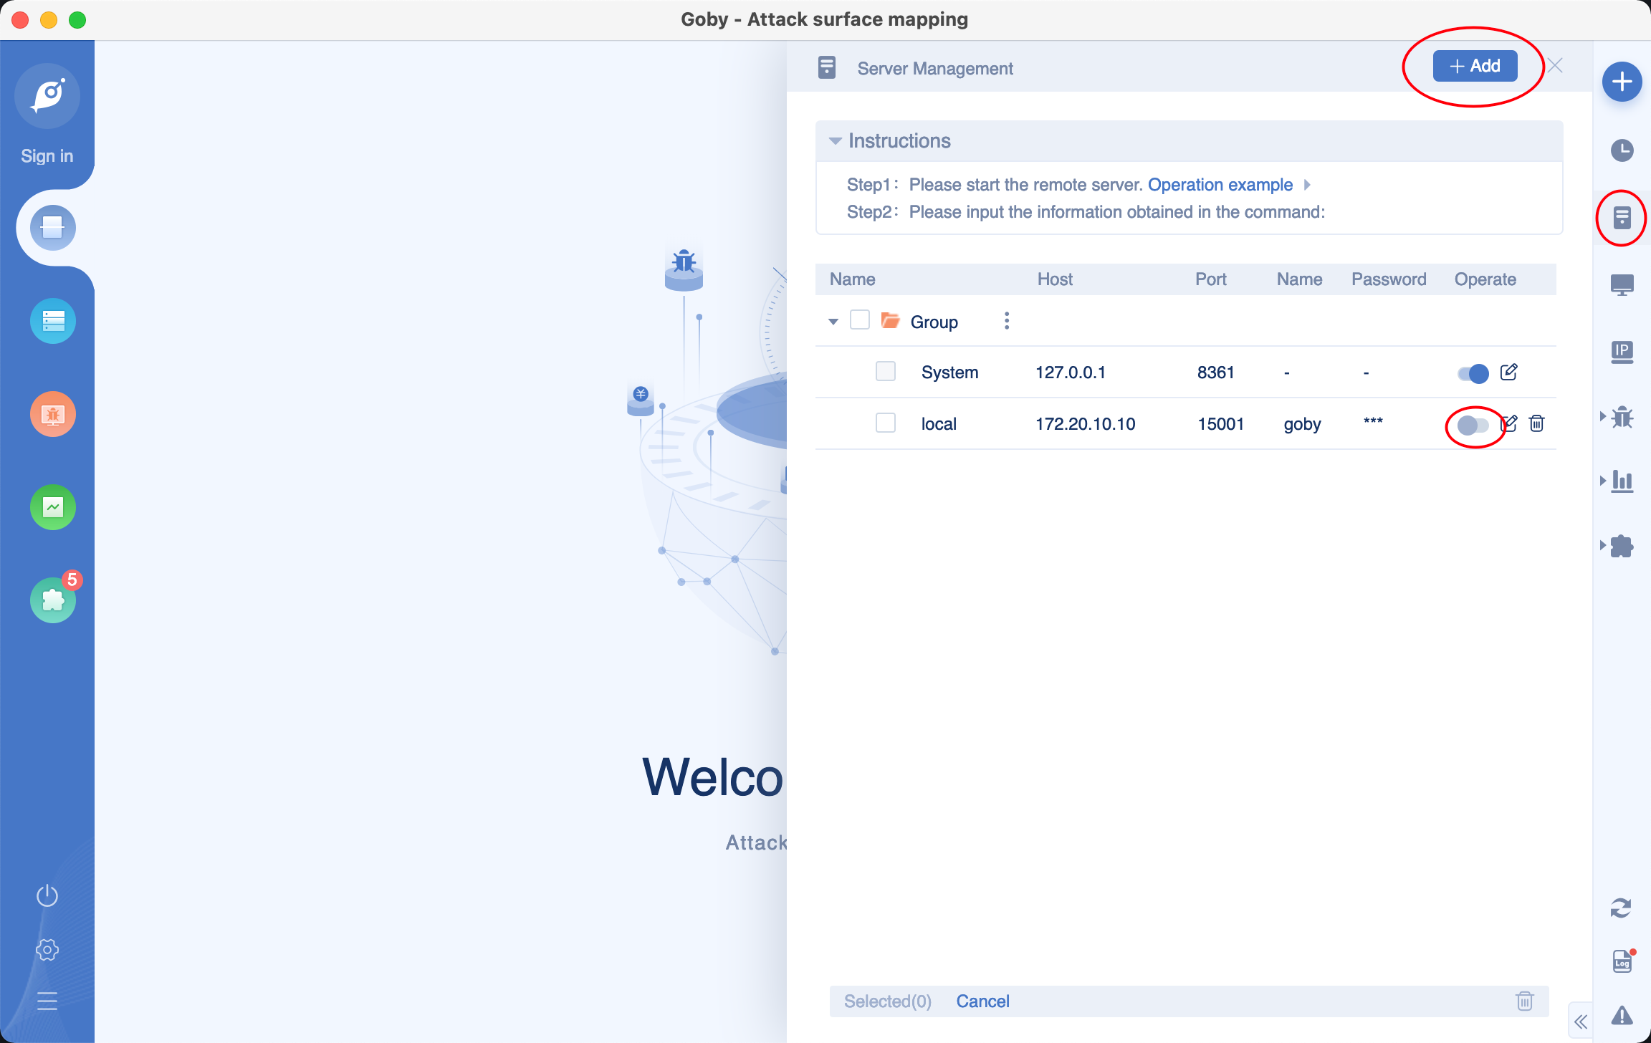This screenshot has width=1651, height=1043.
Task: Click the power icon in left sidebar
Action: (x=47, y=895)
